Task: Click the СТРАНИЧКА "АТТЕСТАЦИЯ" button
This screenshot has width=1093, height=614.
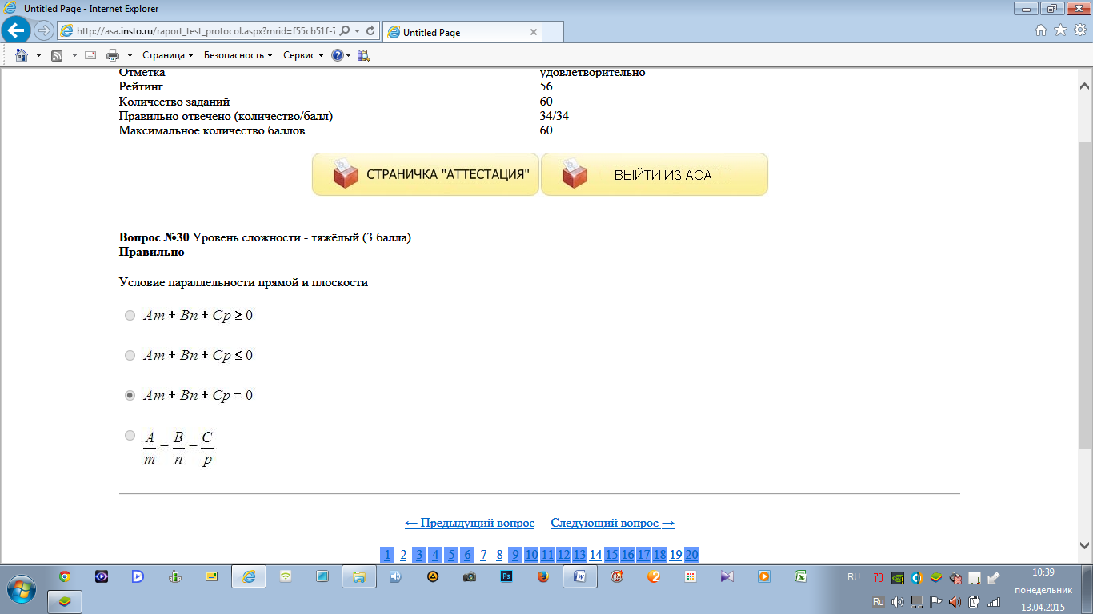Action: coord(426,174)
